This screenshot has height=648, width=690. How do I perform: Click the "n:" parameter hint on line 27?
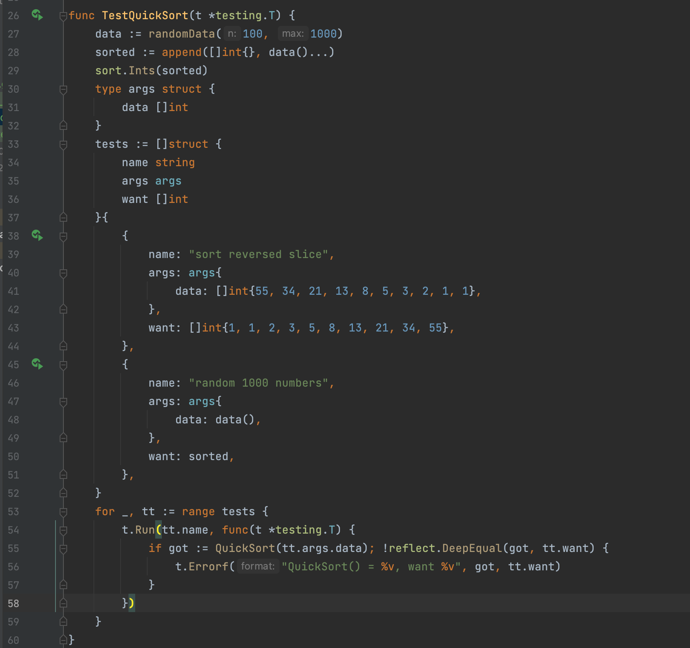(x=232, y=34)
